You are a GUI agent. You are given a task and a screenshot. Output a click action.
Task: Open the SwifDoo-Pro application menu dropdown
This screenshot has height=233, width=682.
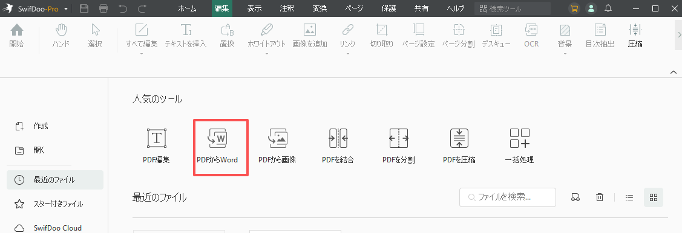[x=66, y=8]
